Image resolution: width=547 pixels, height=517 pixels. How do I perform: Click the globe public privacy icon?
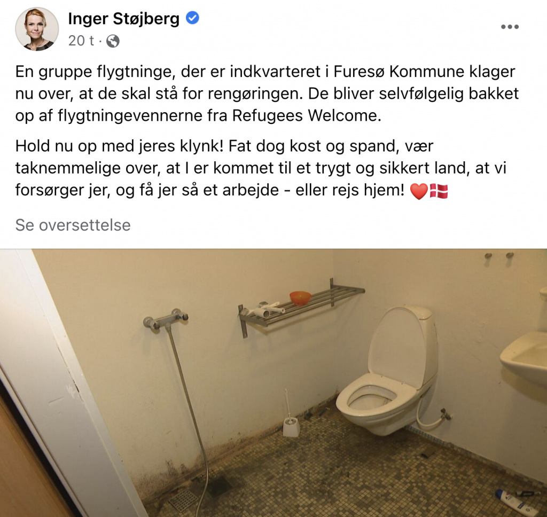(x=113, y=41)
